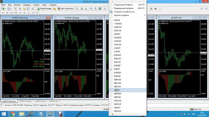Click the chart zoom out icon
209x117 pixels.
click(95, 9)
